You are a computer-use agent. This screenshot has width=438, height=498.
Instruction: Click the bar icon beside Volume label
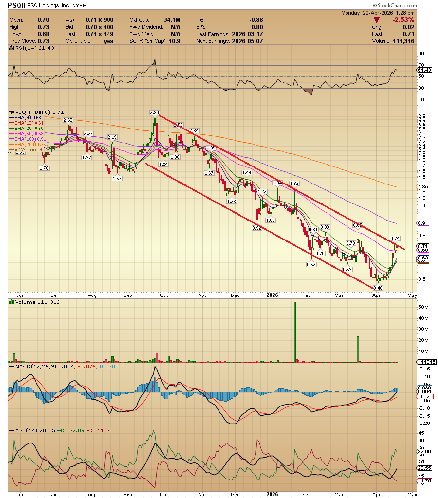tap(12, 302)
